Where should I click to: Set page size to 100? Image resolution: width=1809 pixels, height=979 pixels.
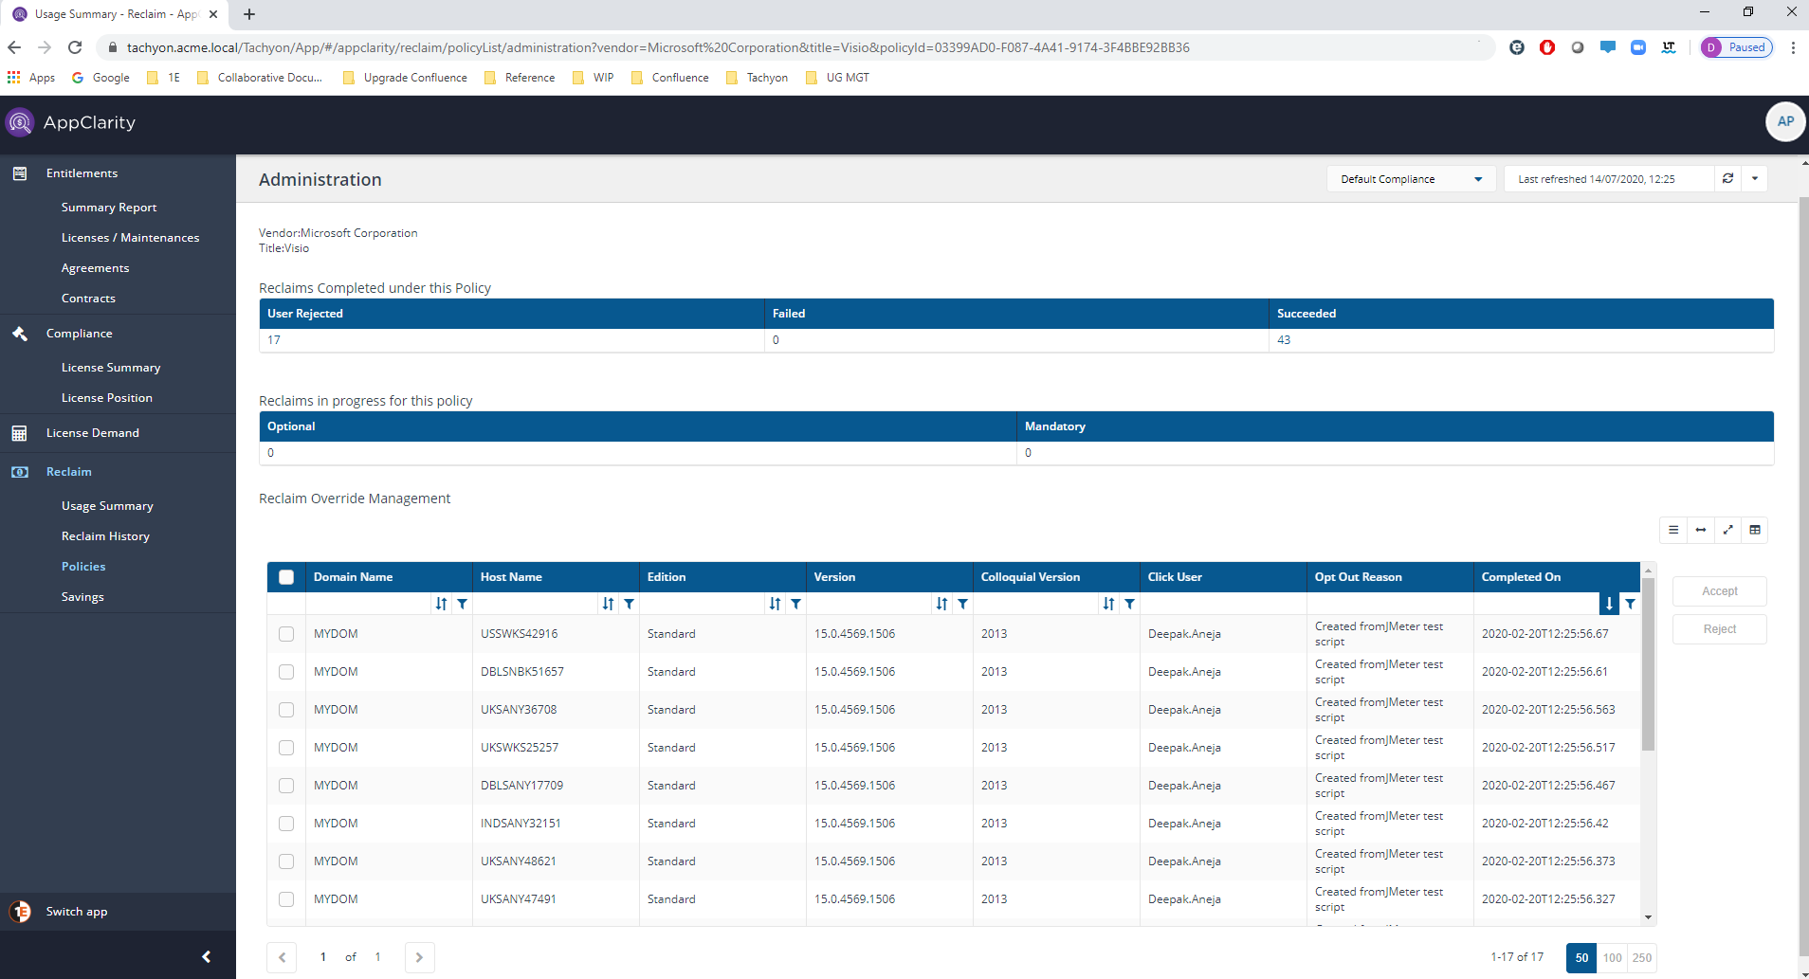[x=1612, y=957]
